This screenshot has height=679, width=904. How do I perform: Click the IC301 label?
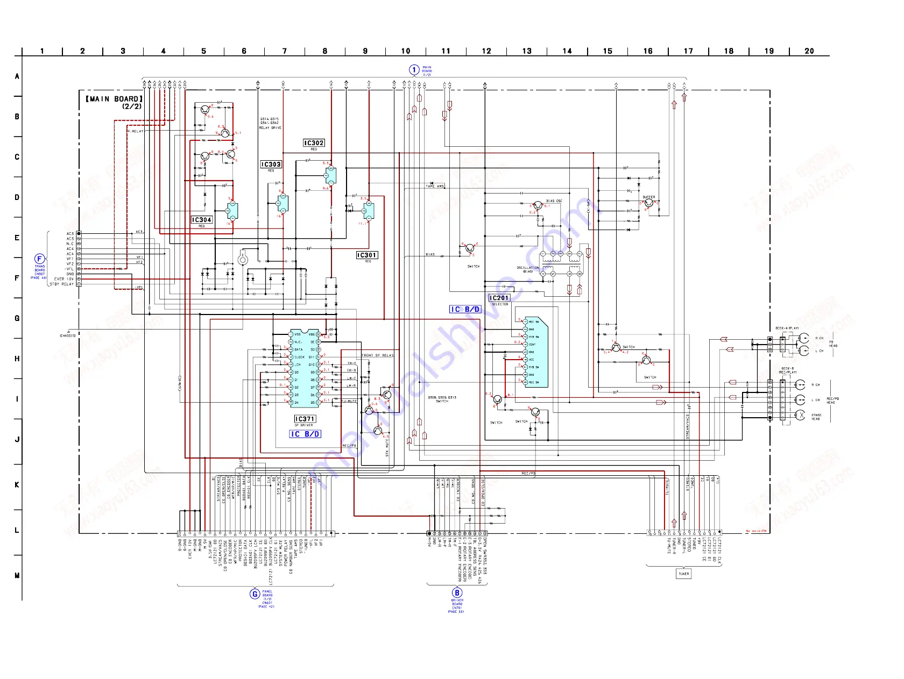(x=367, y=255)
